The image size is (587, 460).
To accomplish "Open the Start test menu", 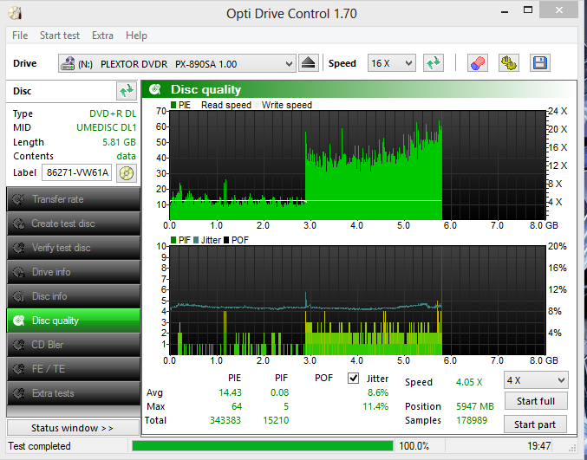I will pos(60,36).
